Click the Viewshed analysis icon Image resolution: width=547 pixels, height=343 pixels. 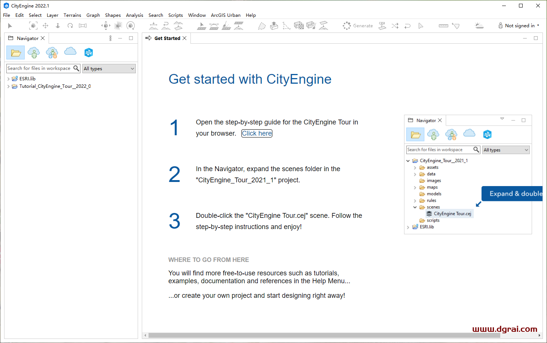click(x=456, y=26)
